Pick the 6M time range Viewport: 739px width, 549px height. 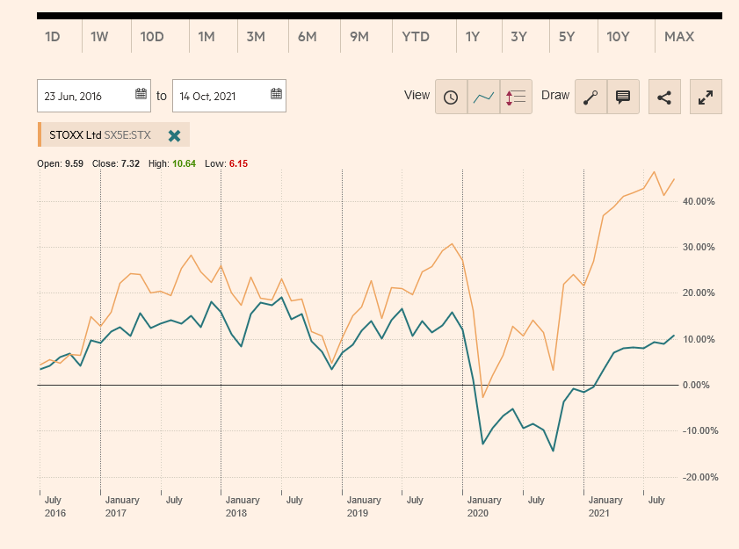(307, 37)
